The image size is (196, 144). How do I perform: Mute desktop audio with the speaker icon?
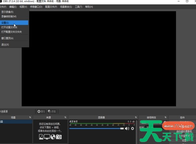(x=127, y=128)
